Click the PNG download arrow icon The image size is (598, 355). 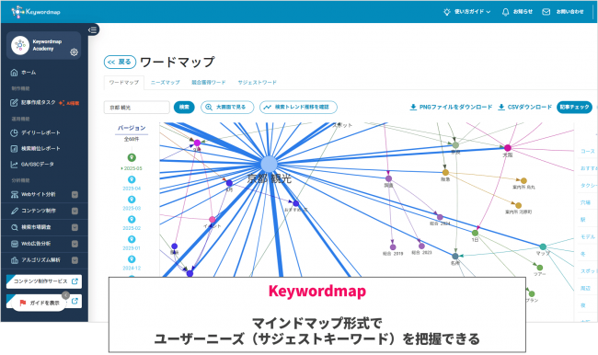pos(413,108)
